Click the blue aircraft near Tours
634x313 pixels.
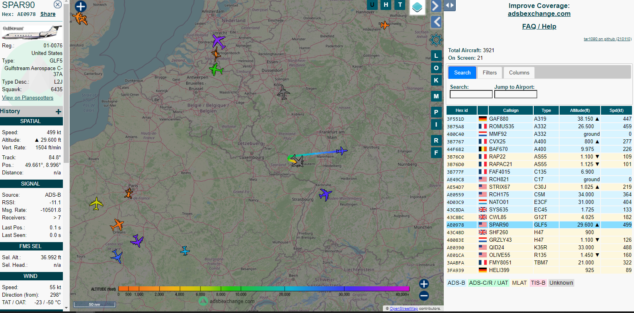pyautogui.click(x=117, y=256)
